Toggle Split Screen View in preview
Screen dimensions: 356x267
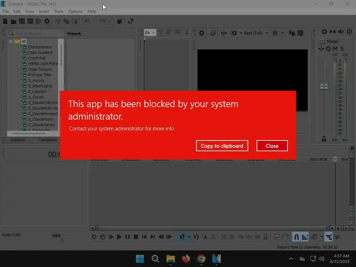click(x=233, y=33)
